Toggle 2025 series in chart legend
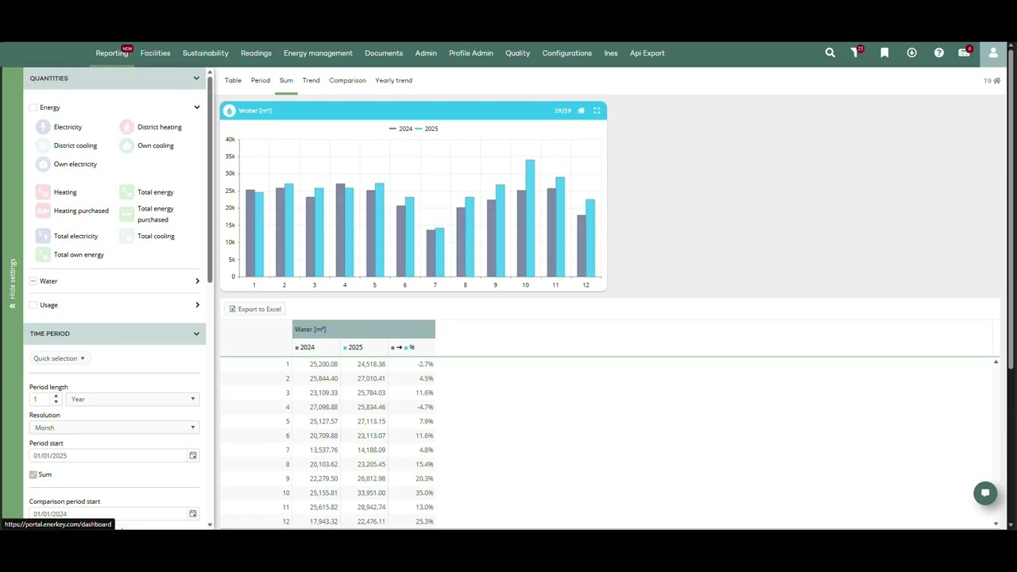This screenshot has height=572, width=1017. (427, 129)
